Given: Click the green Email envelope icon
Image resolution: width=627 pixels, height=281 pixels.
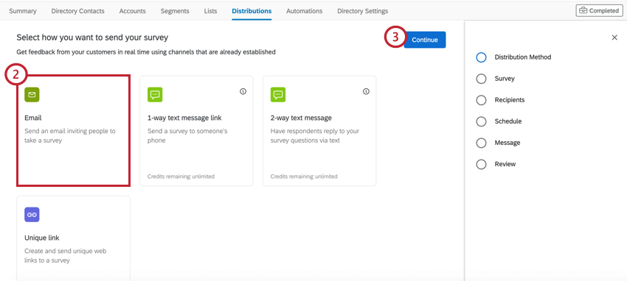Looking at the screenshot, I should [32, 95].
